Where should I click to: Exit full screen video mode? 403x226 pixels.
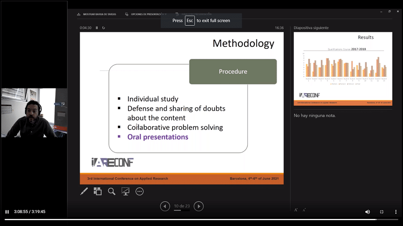pos(381,212)
